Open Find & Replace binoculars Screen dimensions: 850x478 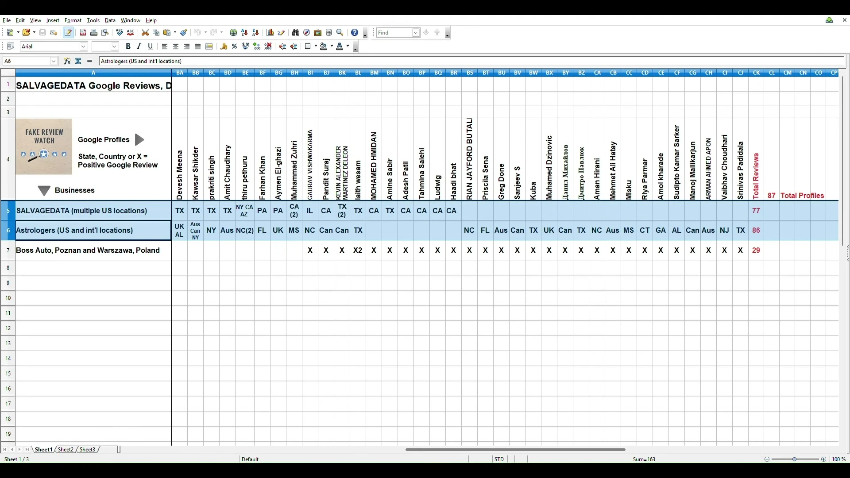click(296, 33)
